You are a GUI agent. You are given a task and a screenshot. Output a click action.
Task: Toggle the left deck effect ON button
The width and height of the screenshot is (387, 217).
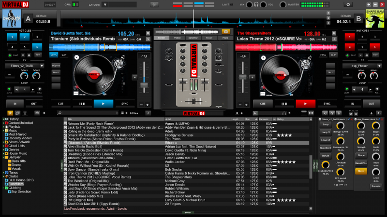pyautogui.click(x=9, y=75)
